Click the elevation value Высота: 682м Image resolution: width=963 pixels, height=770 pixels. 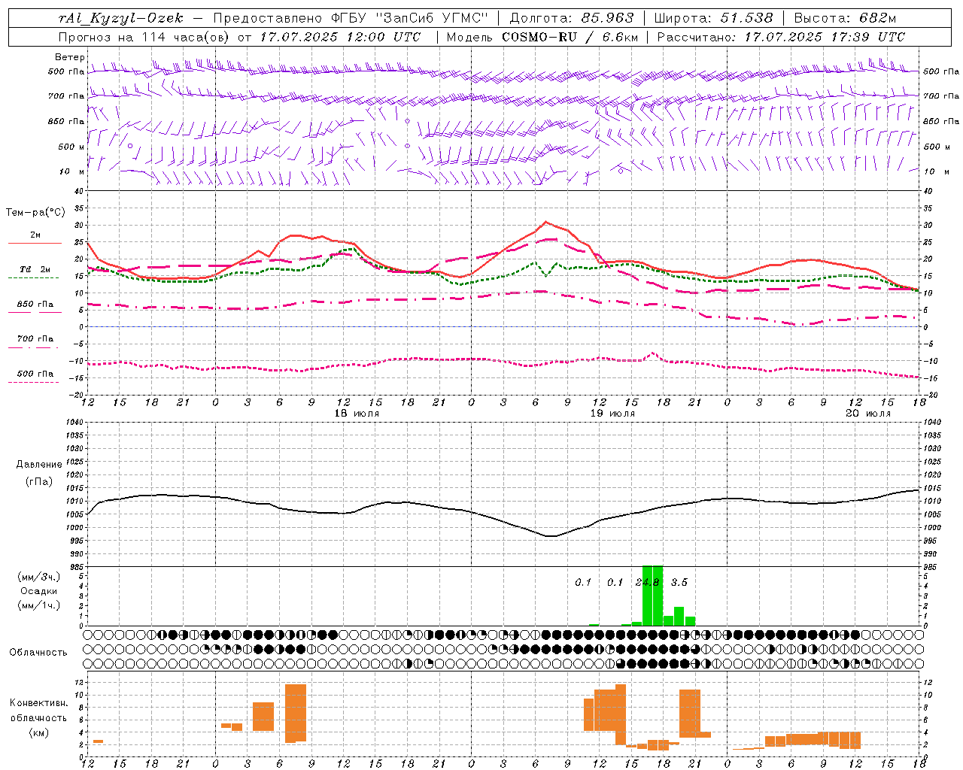click(845, 18)
